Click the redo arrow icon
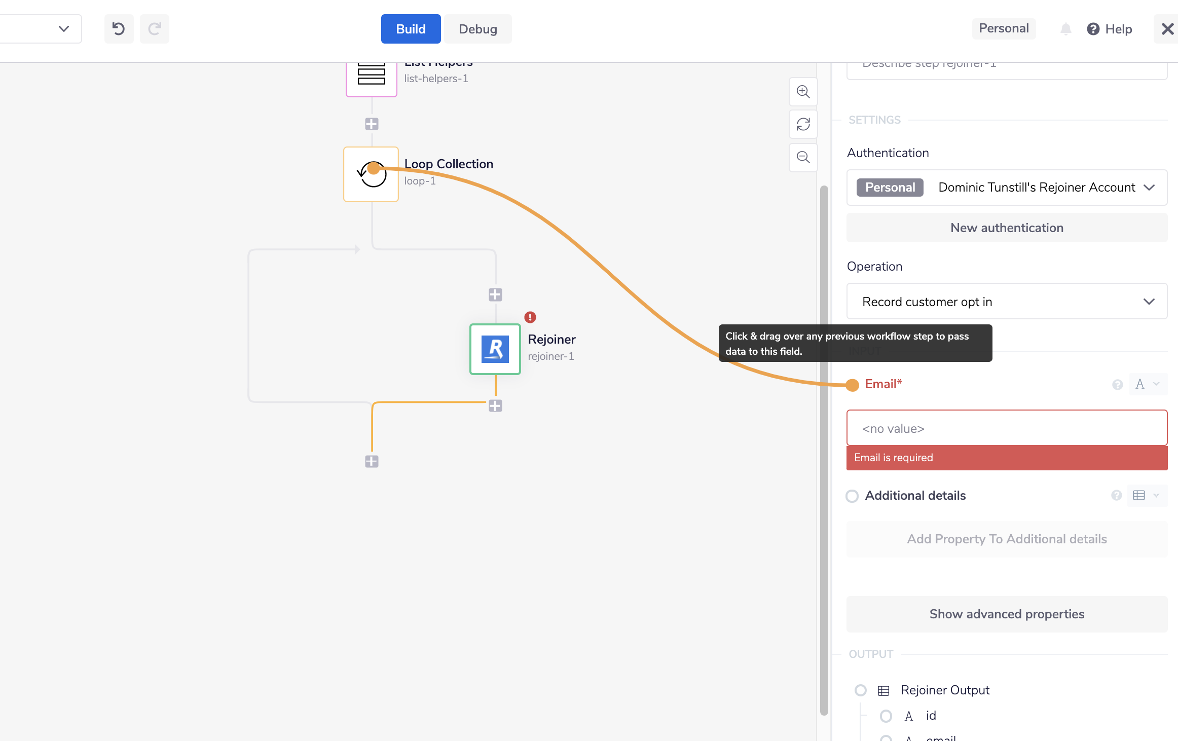Viewport: 1178px width, 741px height. [155, 29]
